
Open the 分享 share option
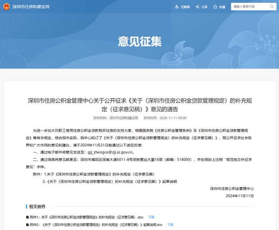(204, 7)
